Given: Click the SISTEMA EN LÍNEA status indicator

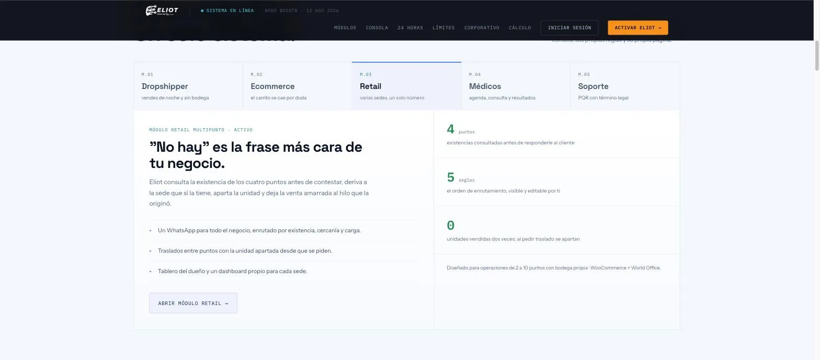Looking at the screenshot, I should [x=227, y=10].
